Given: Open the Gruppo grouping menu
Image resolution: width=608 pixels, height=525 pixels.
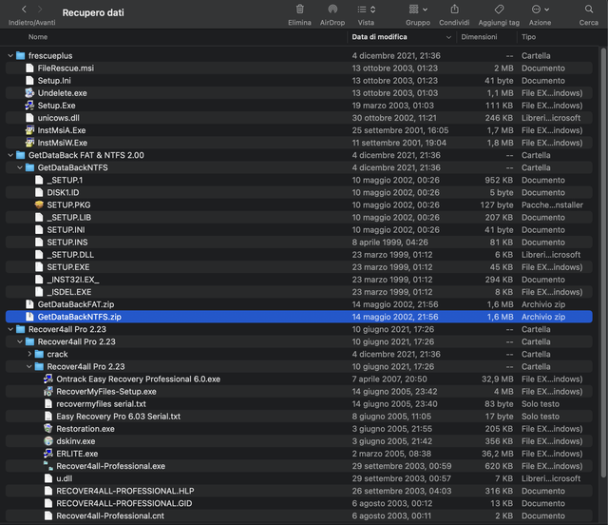Looking at the screenshot, I should (x=418, y=10).
